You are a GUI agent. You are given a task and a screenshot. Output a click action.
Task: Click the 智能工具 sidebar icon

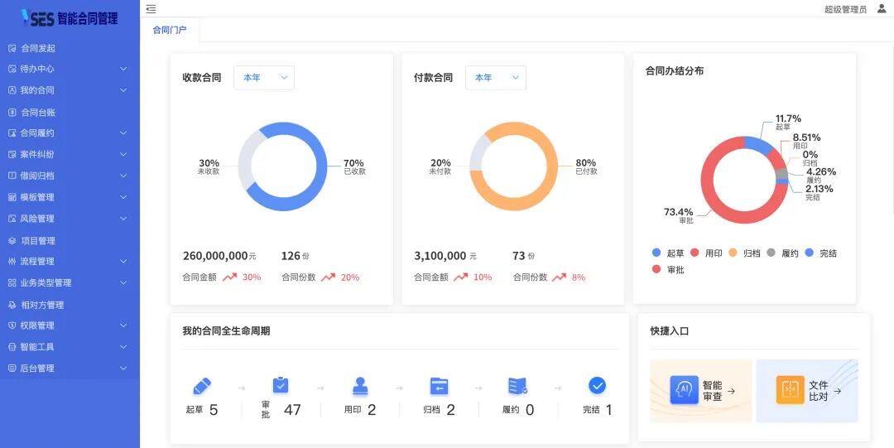point(12,347)
